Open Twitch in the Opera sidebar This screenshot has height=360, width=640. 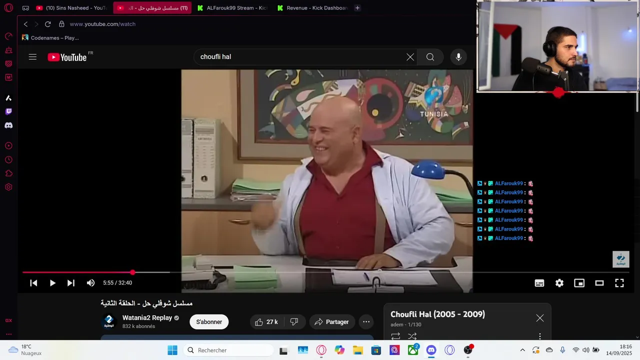click(8, 111)
